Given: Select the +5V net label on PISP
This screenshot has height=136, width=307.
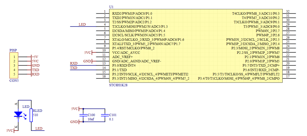Looking at the screenshot, I should (x=35, y=57).
